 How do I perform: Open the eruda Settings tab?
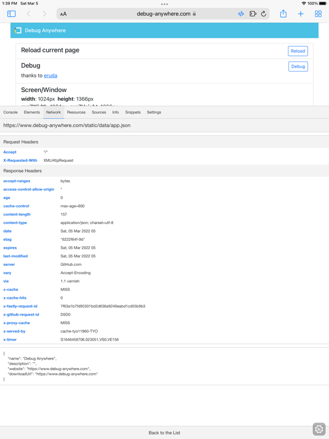[154, 112]
